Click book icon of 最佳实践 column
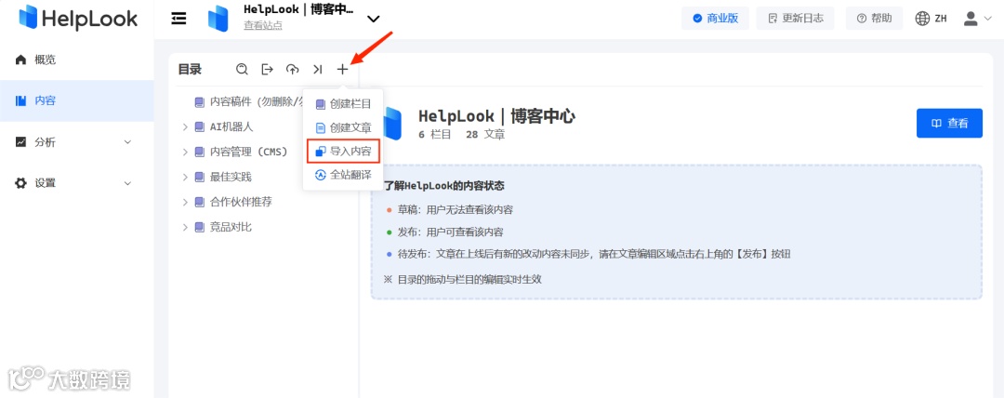This screenshot has height=398, width=1004. point(199,177)
